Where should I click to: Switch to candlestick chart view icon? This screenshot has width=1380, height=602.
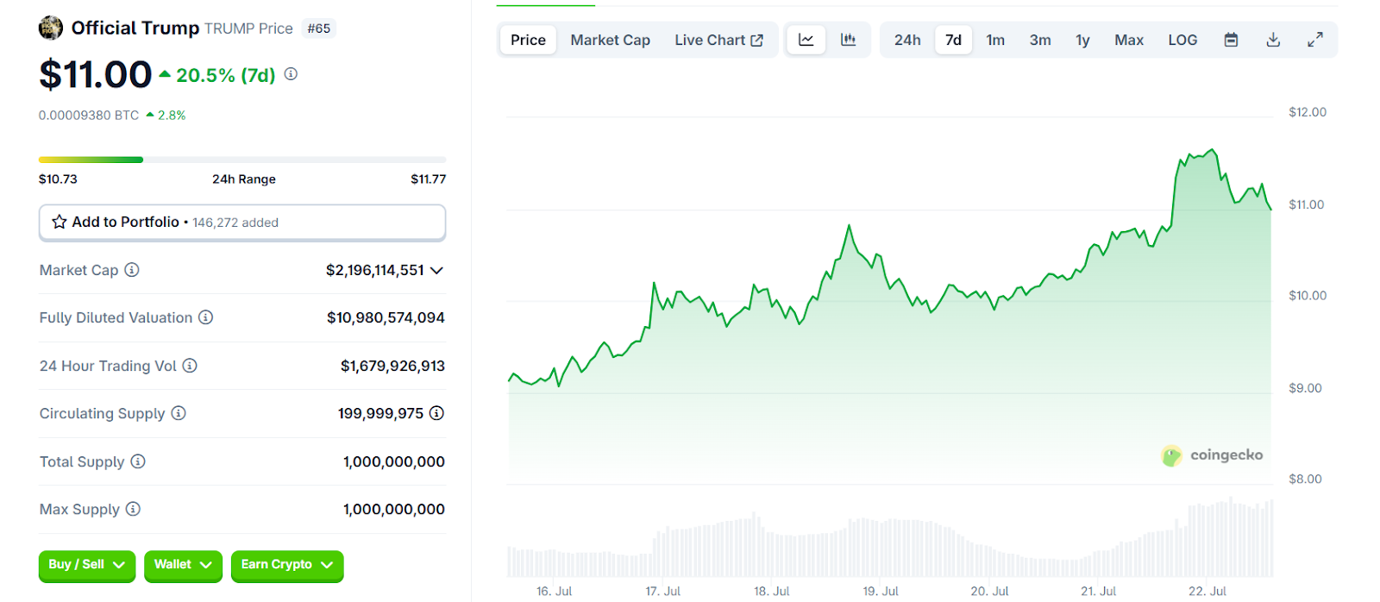849,40
